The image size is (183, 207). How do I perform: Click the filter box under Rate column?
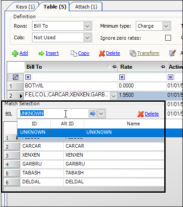122,77
